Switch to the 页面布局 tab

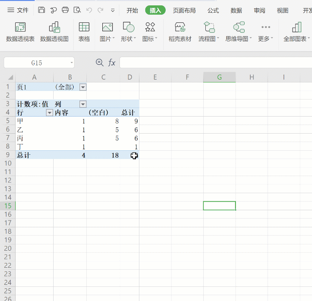click(x=184, y=10)
